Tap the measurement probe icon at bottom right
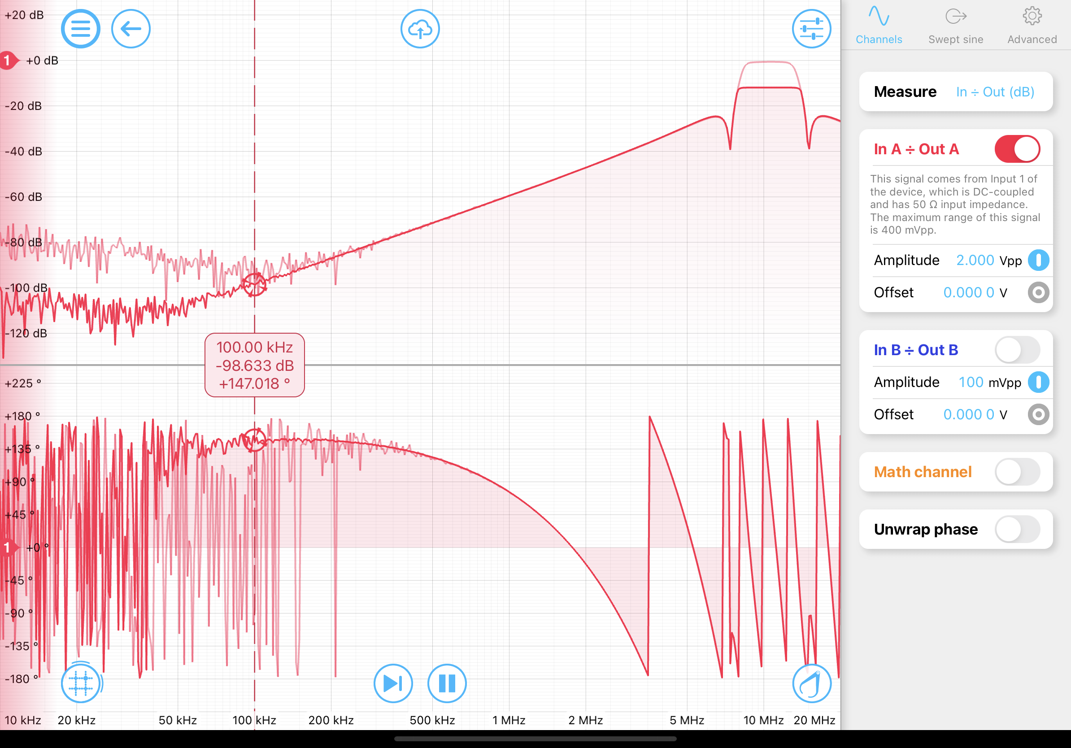Screen dimensions: 1071x748 [811, 683]
